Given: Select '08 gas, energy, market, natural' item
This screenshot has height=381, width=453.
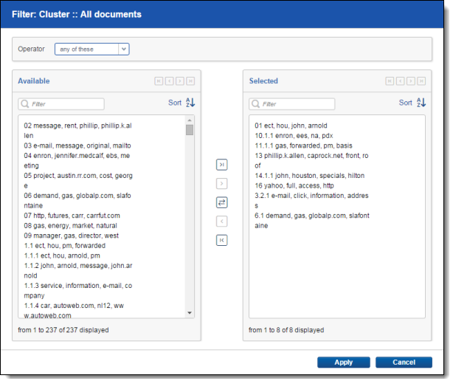Looking at the screenshot, I should 67,224.
